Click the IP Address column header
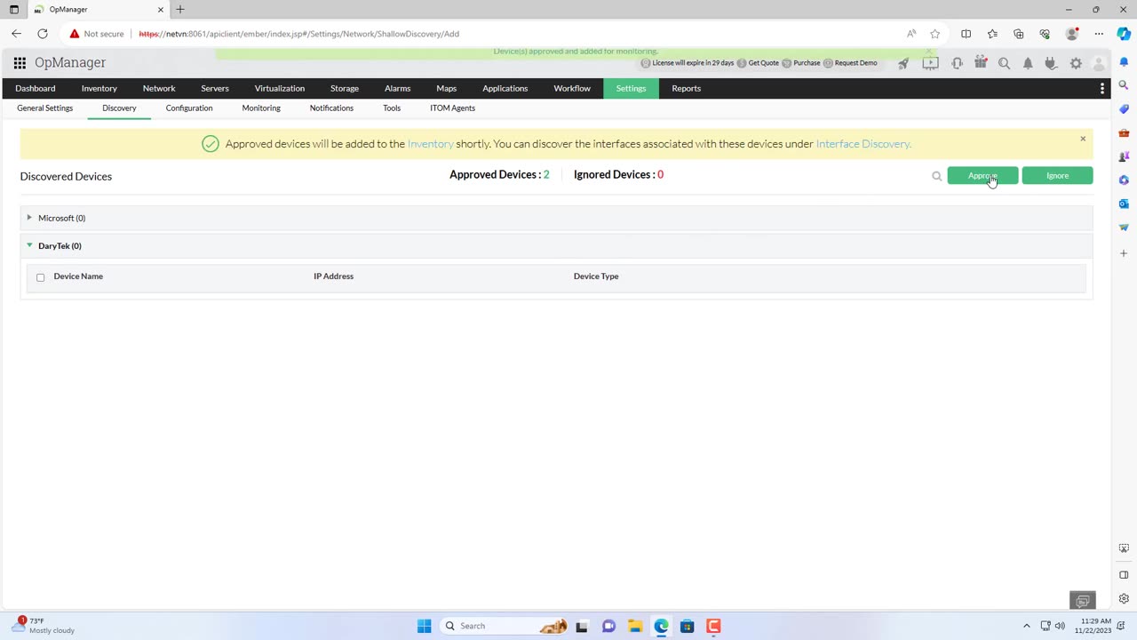The image size is (1137, 640). 333,276
